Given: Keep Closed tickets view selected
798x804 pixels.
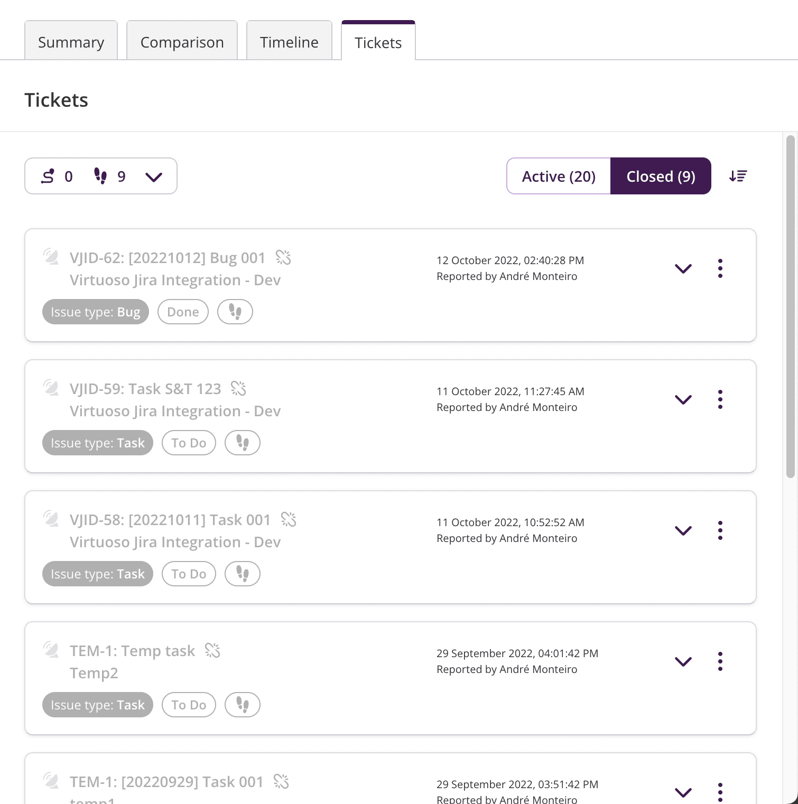Looking at the screenshot, I should click(x=661, y=176).
